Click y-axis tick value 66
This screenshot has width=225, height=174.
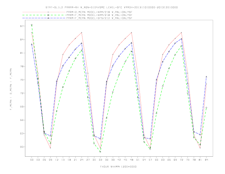pyautogui.click(x=22, y=120)
